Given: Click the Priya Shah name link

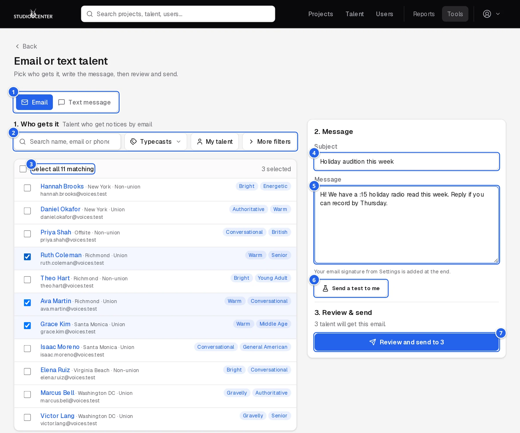Looking at the screenshot, I should (56, 232).
